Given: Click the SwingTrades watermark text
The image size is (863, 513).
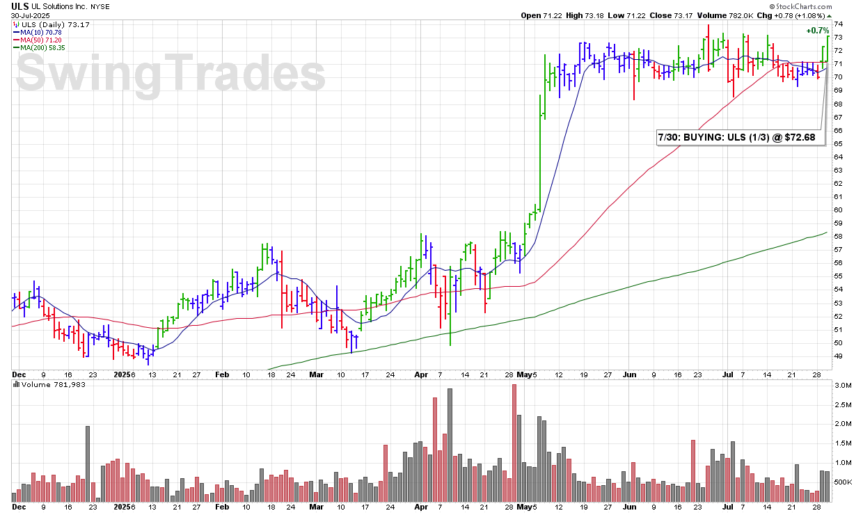Looking at the screenshot, I should pyautogui.click(x=171, y=74).
